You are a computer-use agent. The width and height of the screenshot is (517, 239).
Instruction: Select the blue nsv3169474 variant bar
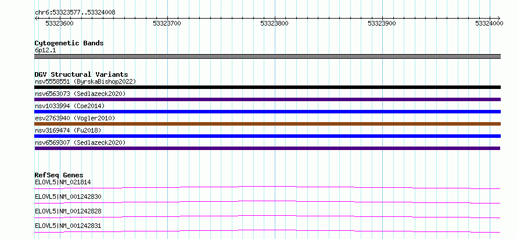tap(267, 136)
